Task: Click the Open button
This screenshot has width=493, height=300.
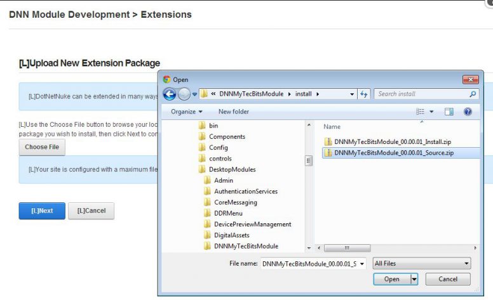Action: tap(392, 279)
